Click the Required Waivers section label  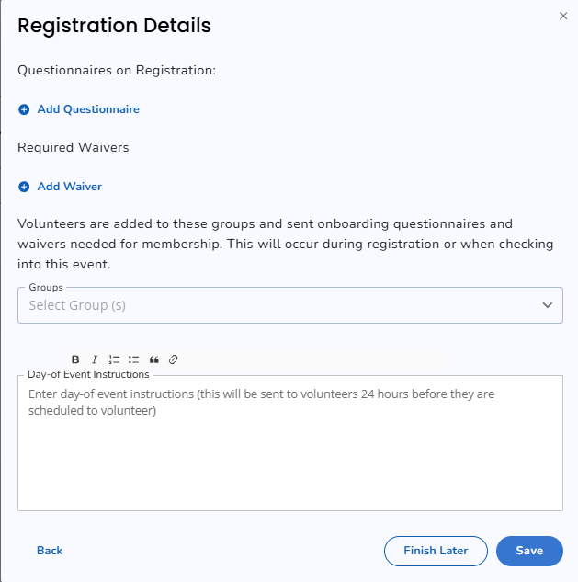click(x=74, y=147)
